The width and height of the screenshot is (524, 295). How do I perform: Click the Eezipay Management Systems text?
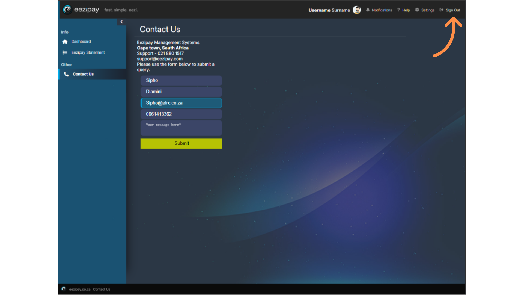point(168,42)
